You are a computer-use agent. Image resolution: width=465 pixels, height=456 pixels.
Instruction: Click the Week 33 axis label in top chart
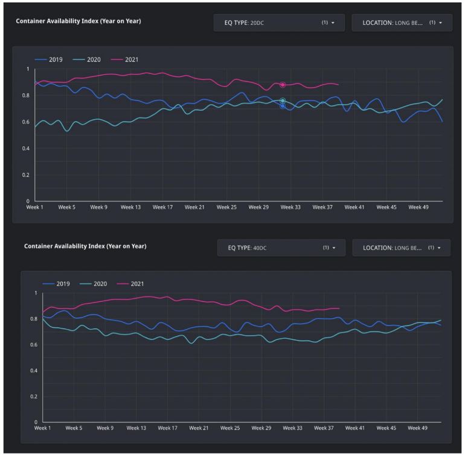pos(290,207)
